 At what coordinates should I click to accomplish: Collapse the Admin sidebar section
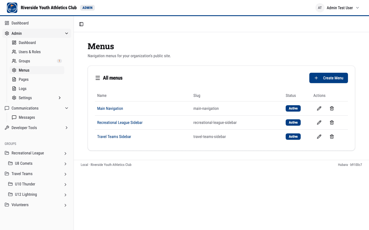tap(37, 33)
